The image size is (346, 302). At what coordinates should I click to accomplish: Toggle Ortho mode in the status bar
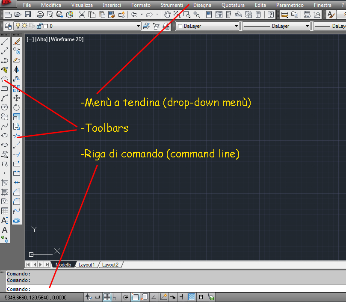(116, 296)
